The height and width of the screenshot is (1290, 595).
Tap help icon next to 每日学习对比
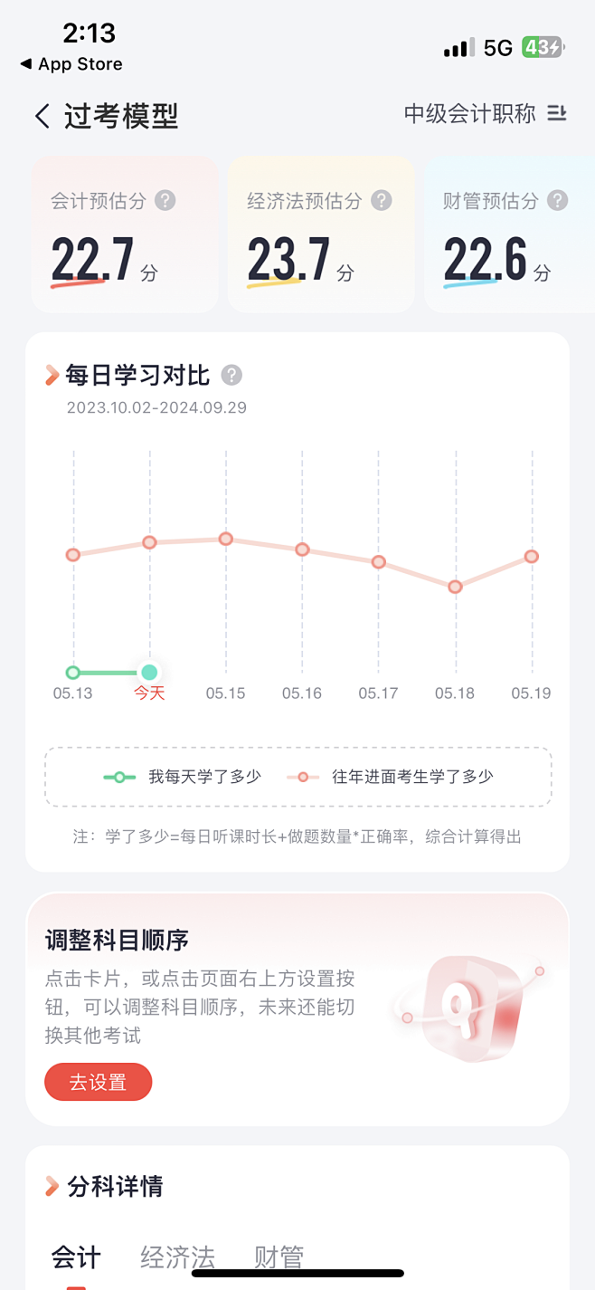pyautogui.click(x=231, y=375)
